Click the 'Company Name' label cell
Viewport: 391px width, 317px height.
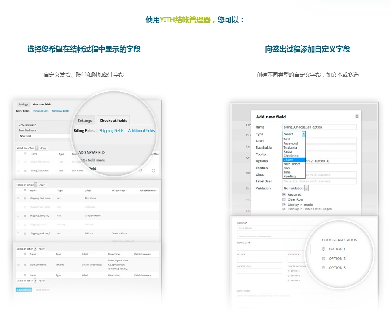(93, 216)
